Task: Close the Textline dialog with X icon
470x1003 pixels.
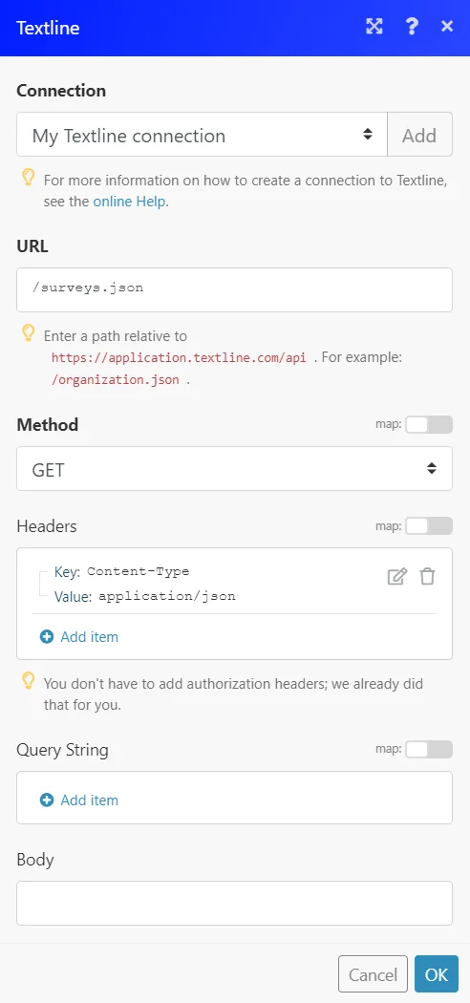Action: 447,26
